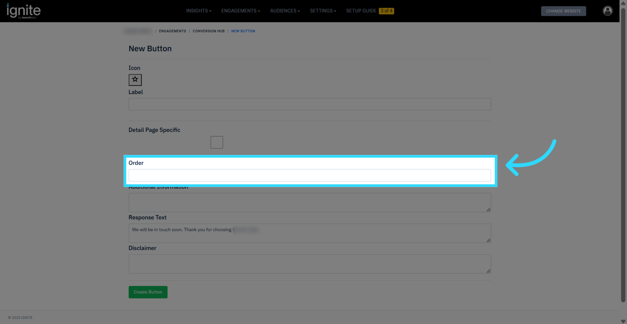This screenshot has height=324, width=627.
Task: Click the Engagements breadcrumb link
Action: (172, 31)
